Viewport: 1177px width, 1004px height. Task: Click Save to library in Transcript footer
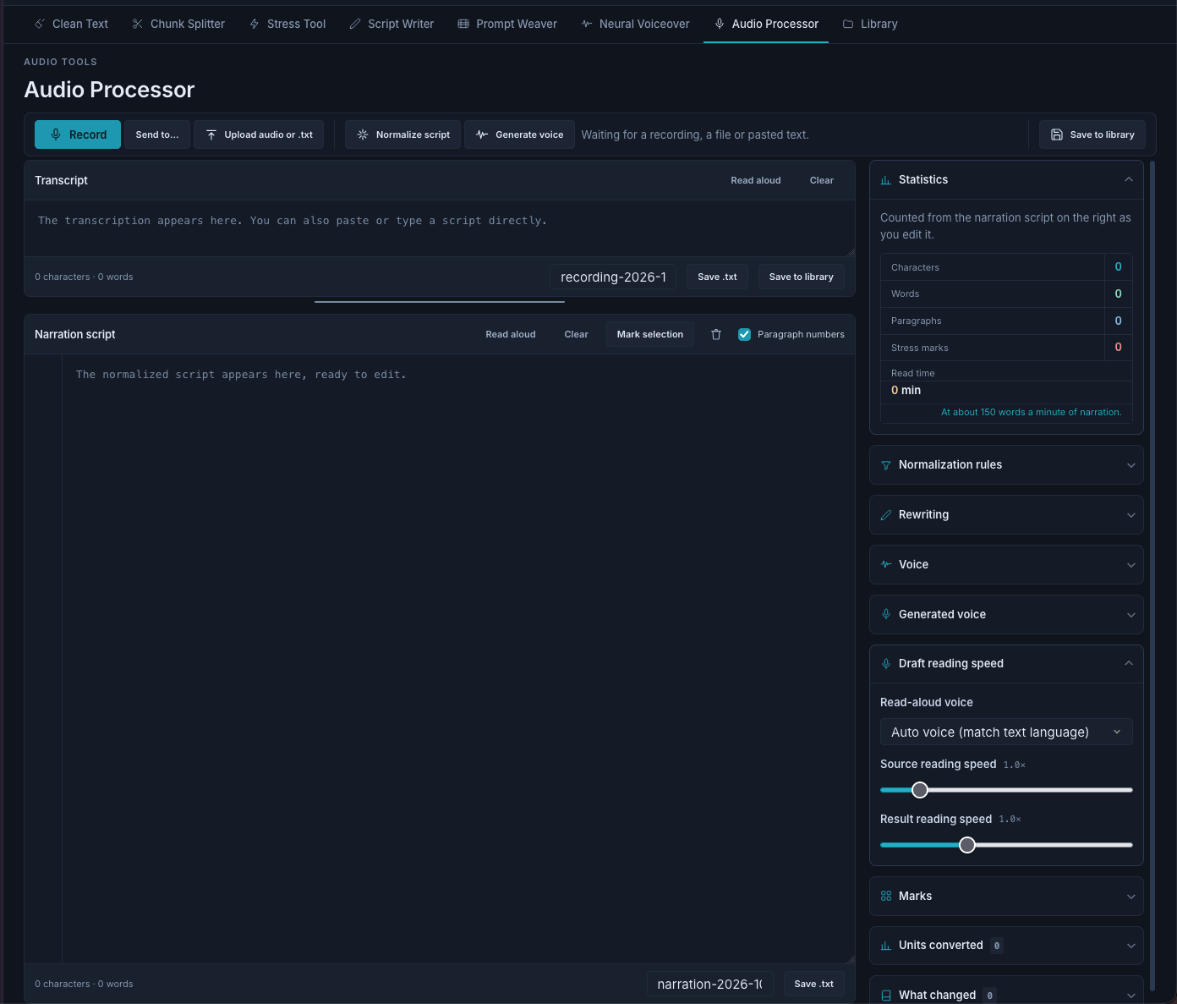click(802, 277)
